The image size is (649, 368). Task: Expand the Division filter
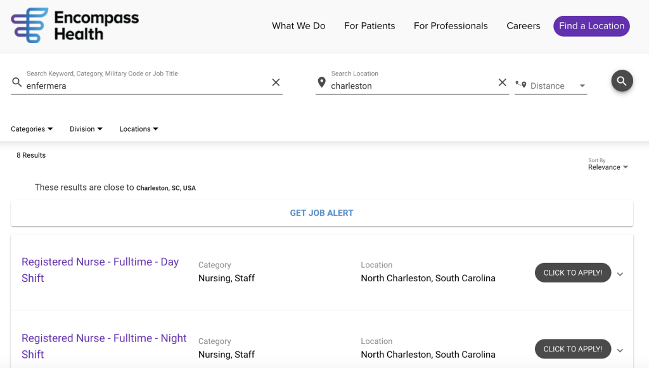[x=86, y=129]
